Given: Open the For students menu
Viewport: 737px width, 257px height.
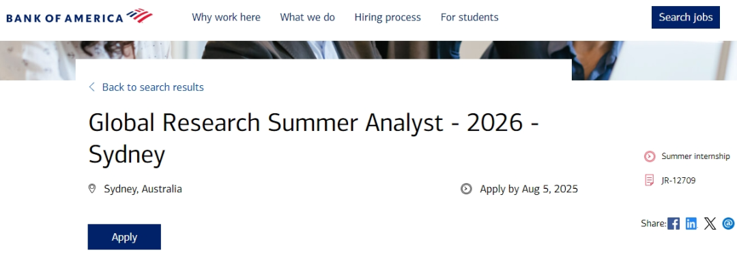Looking at the screenshot, I should [469, 18].
